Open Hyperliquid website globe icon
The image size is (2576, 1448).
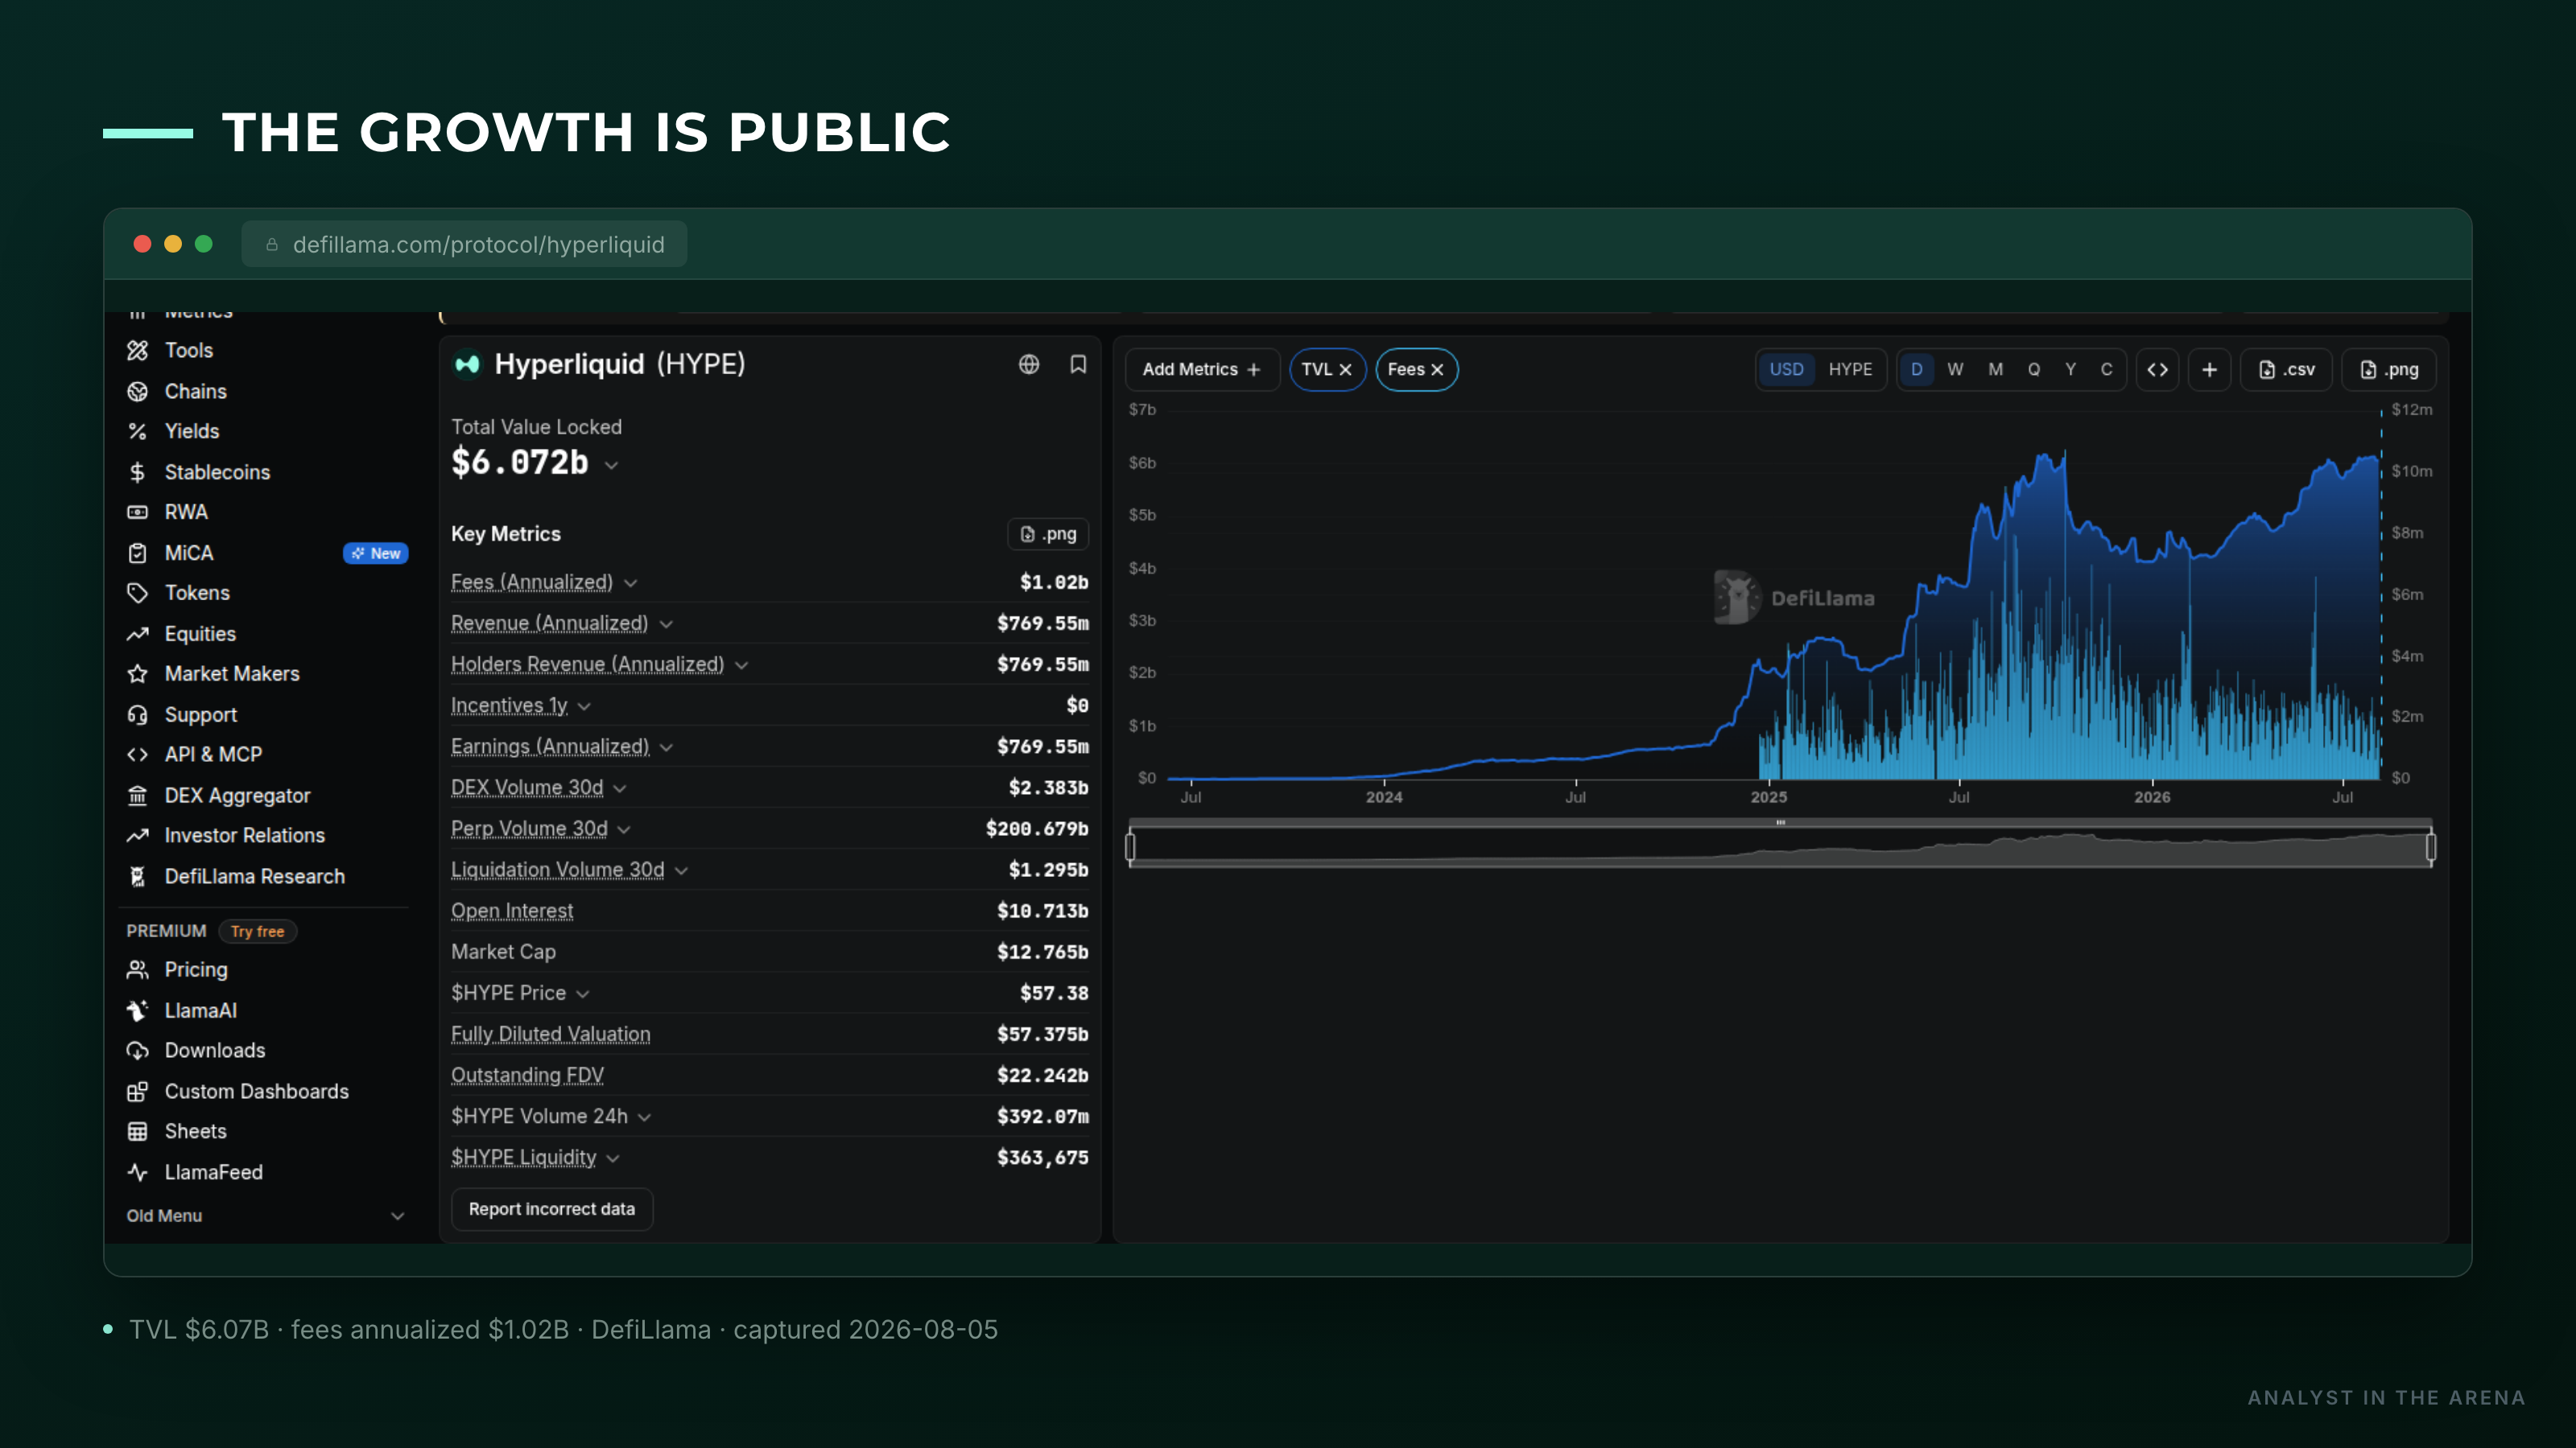pos(1029,364)
